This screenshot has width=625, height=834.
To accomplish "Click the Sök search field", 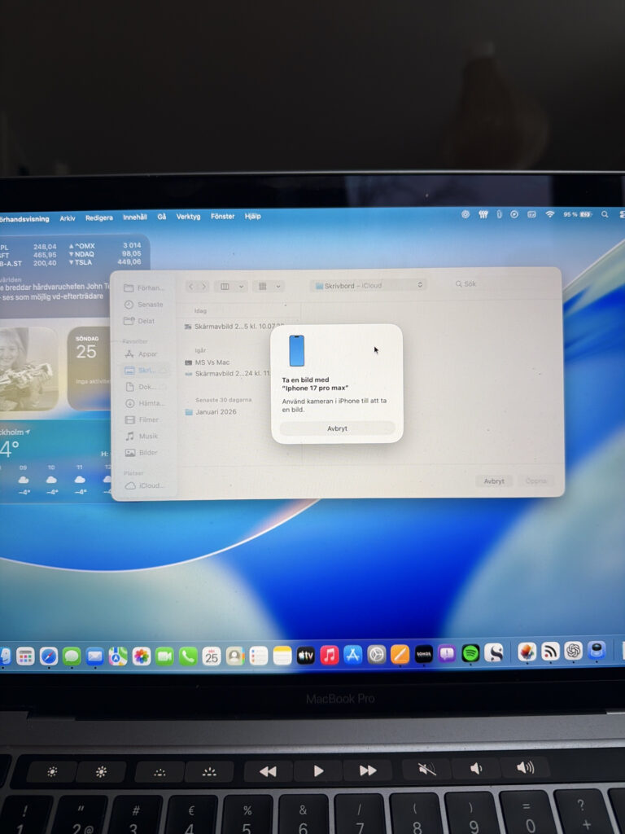I will (x=500, y=284).
